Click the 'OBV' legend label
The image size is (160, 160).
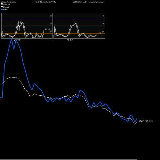[x=5, y=10]
